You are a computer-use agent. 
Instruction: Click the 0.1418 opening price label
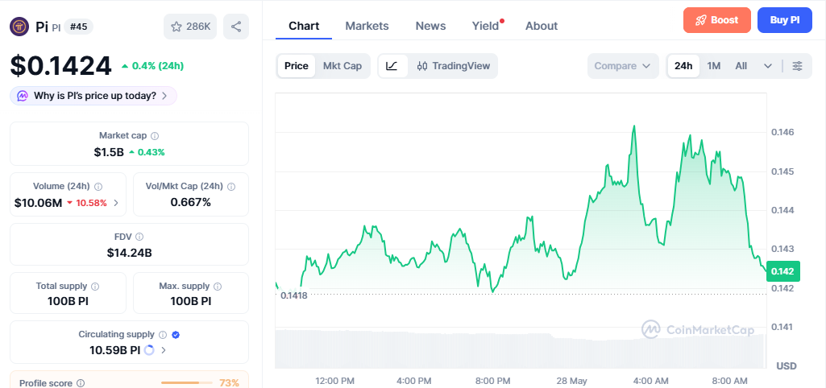coord(294,295)
